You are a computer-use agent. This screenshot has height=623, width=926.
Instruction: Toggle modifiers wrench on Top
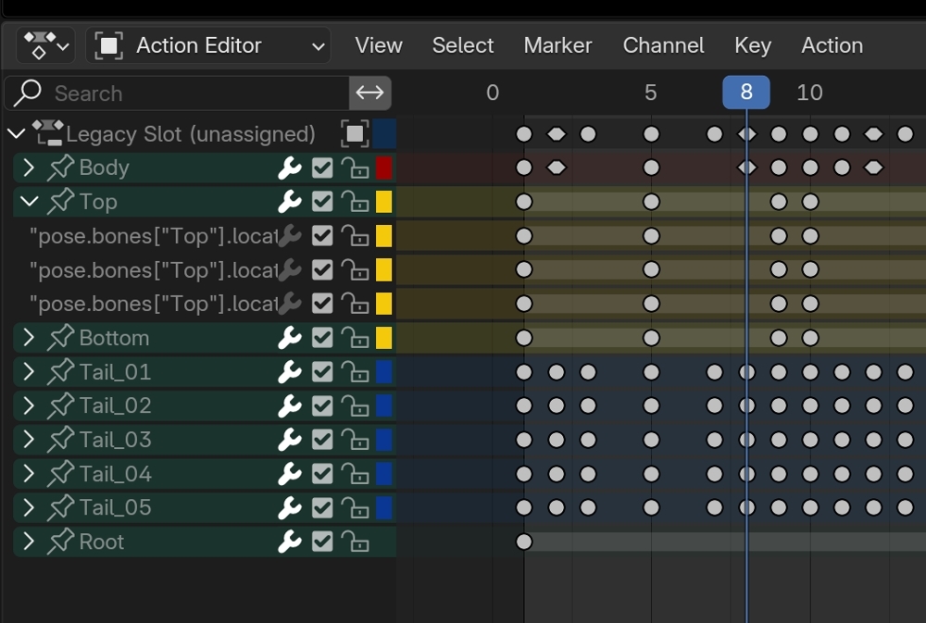click(289, 202)
